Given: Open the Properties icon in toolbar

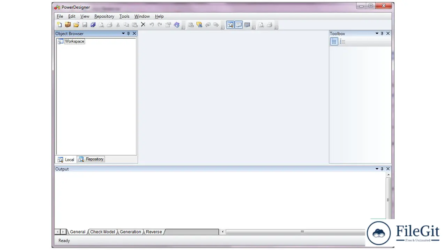Looking at the screenshot, I should click(168, 25).
